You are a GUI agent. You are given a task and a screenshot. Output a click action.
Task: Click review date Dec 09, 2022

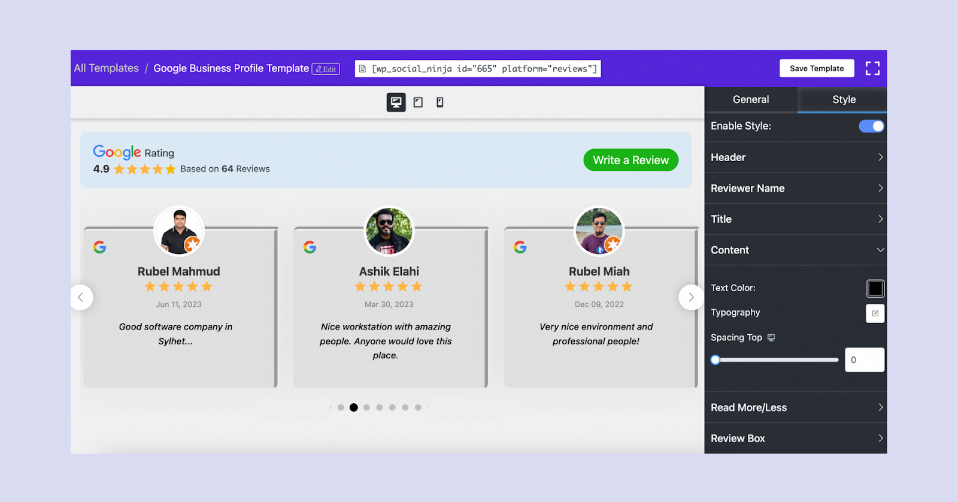pyautogui.click(x=599, y=304)
